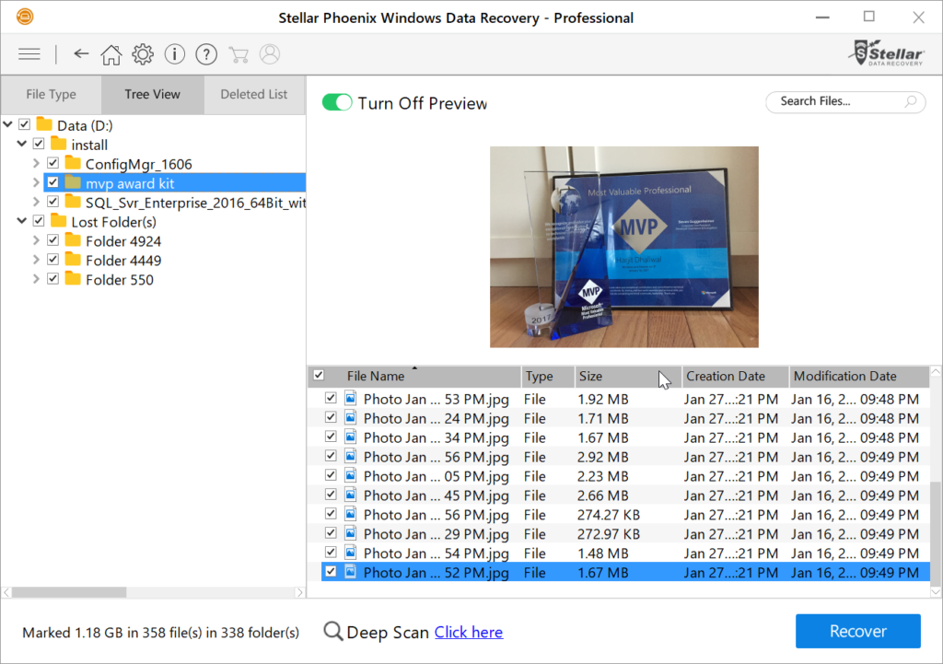Click the SQL_Svr_Enterprise folder icon
The width and height of the screenshot is (943, 664).
click(x=73, y=202)
